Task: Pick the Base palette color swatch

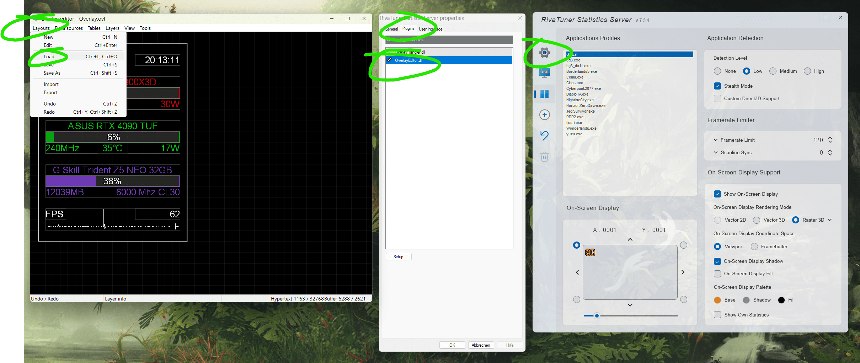Action: pos(717,300)
